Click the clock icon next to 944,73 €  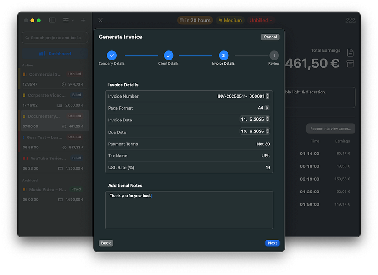click(64, 84)
